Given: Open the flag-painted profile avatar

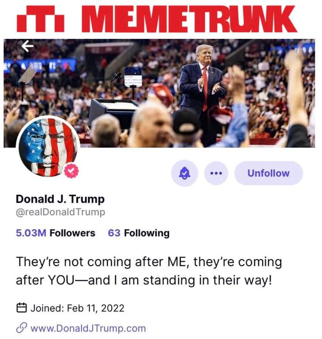Looking at the screenshot, I should coord(48,147).
